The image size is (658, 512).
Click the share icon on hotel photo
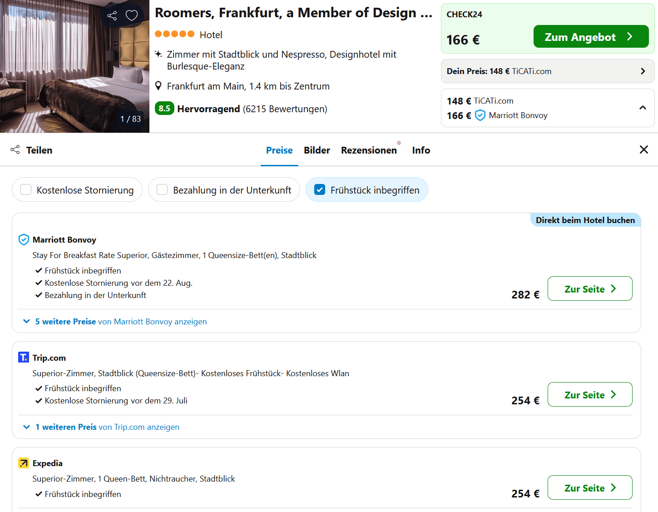[112, 16]
